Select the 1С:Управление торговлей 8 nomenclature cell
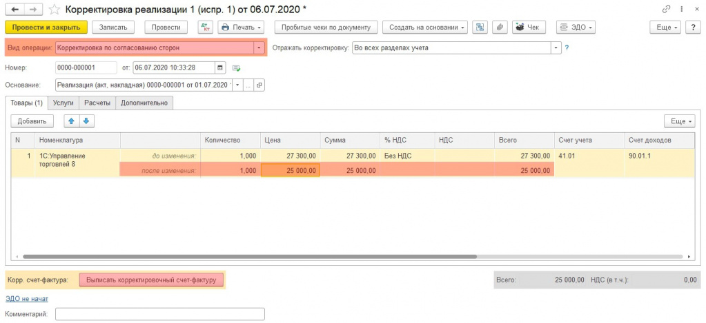The image size is (706, 323). 77,163
